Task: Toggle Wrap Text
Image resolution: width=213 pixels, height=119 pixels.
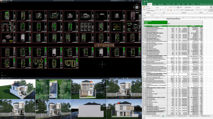Action: [x=188, y=7]
